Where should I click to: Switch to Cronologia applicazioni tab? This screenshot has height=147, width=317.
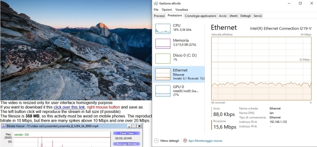201,16
